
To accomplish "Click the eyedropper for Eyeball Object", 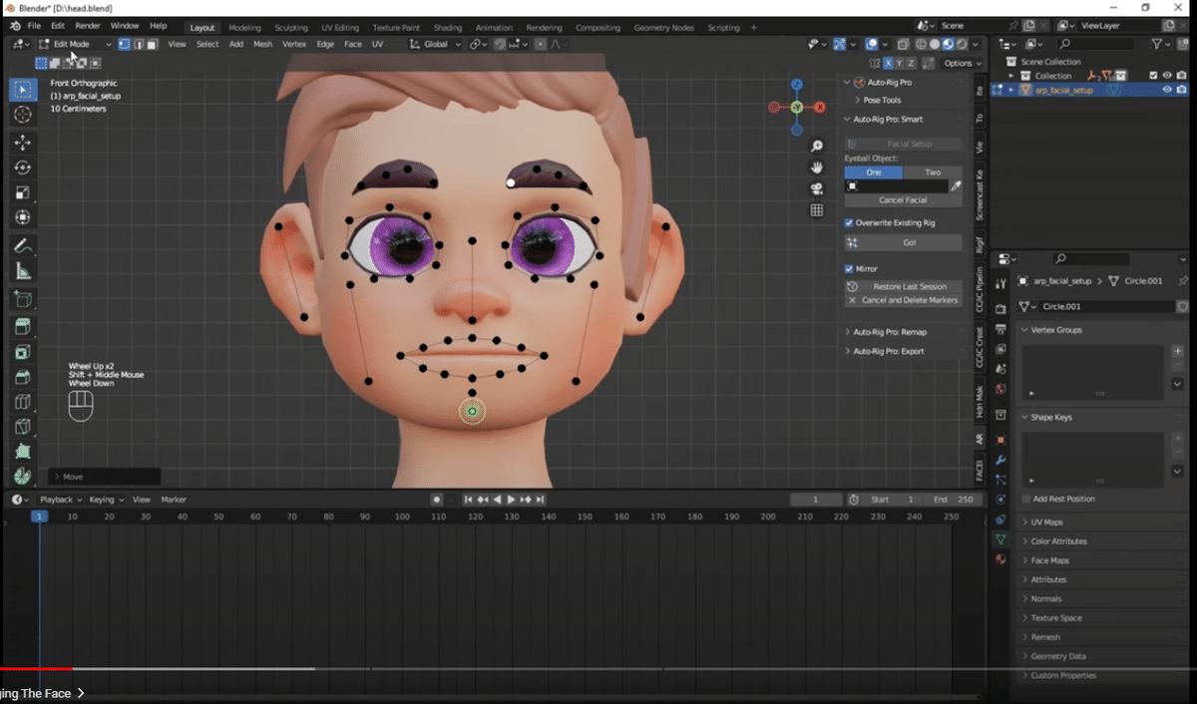I will point(956,186).
